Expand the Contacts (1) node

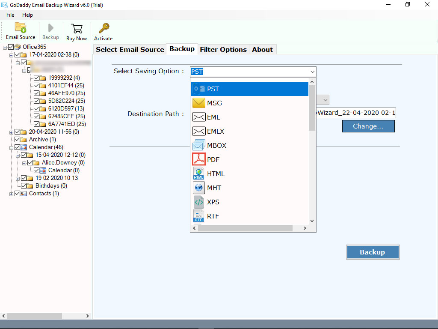(11, 194)
